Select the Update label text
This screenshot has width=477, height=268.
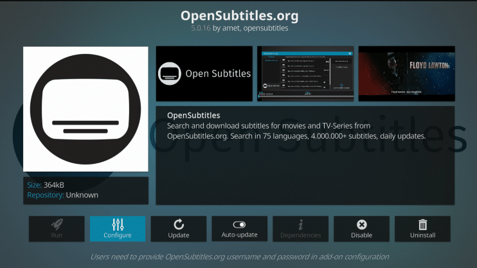179,235
